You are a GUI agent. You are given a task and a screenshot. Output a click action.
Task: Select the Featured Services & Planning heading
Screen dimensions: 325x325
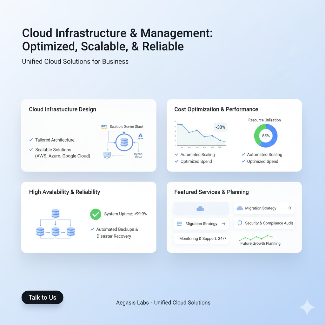tap(211, 192)
